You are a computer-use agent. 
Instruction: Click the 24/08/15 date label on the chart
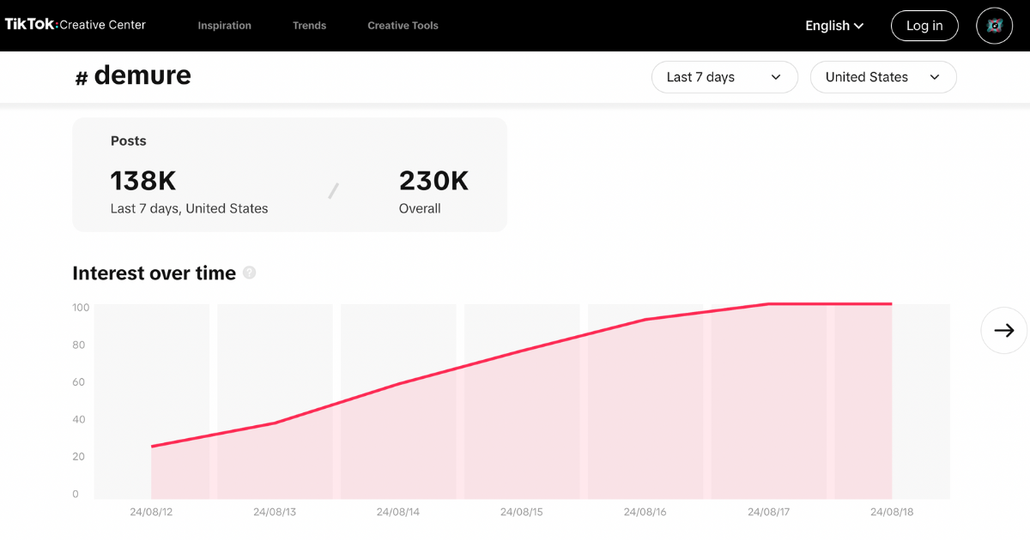(x=522, y=511)
